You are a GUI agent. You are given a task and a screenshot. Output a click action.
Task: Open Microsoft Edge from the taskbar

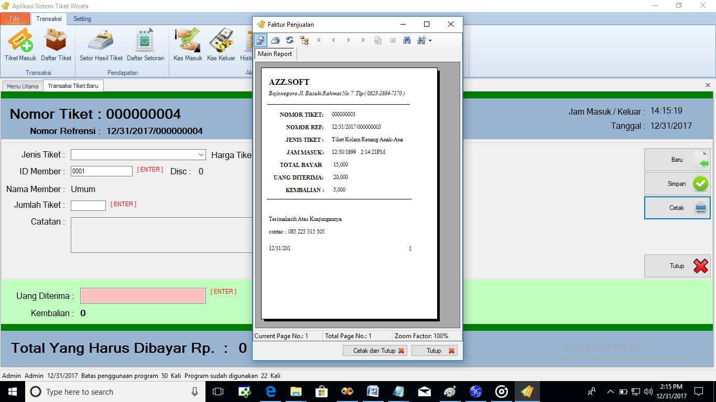[270, 392]
